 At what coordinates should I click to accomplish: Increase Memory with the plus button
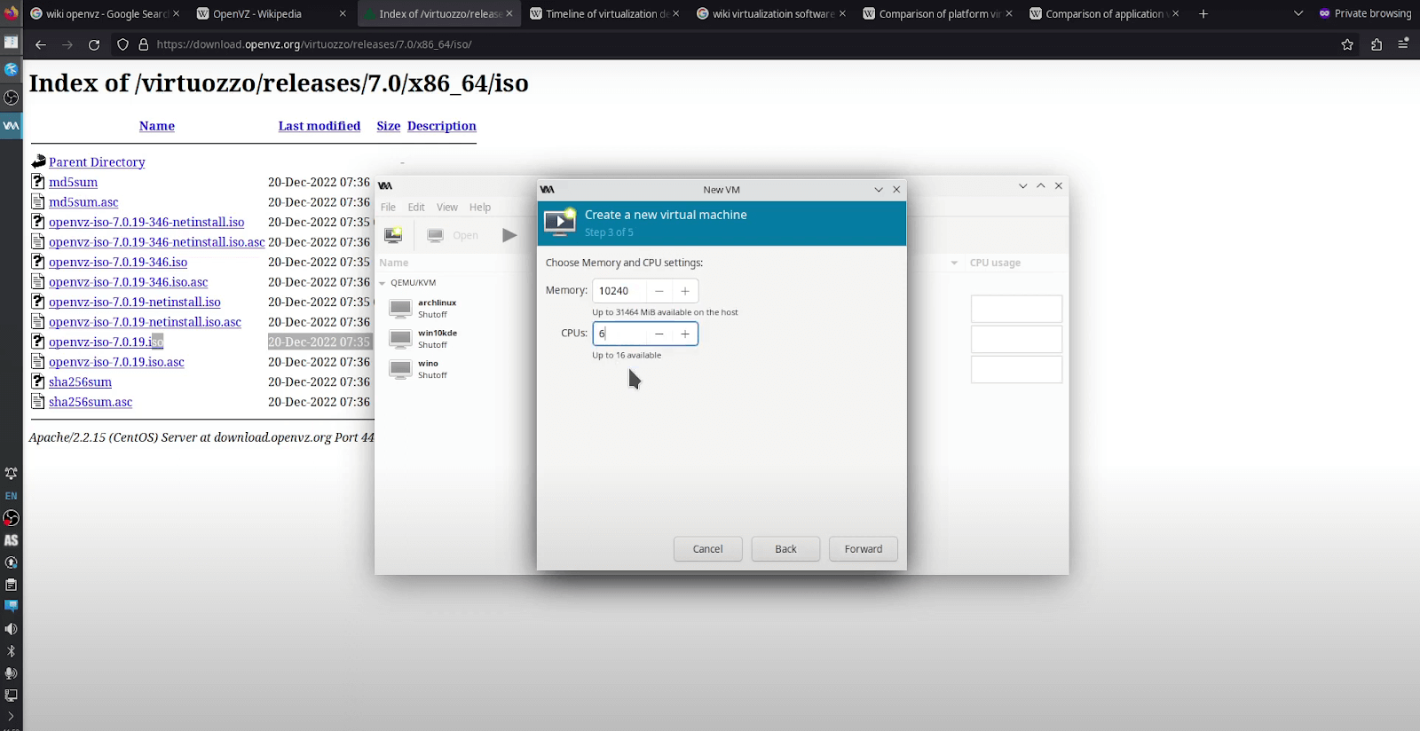coord(685,291)
